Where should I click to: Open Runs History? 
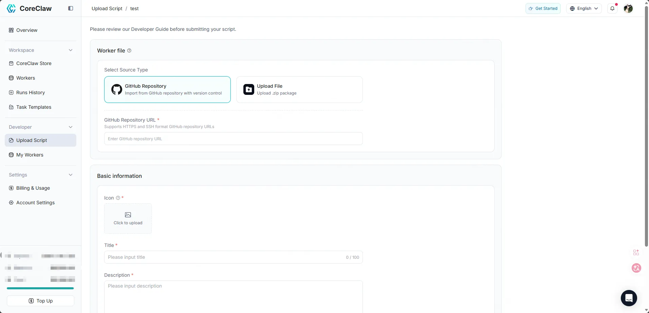click(x=40, y=92)
